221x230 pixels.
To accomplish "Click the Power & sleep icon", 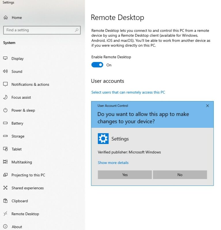I will (5, 110).
